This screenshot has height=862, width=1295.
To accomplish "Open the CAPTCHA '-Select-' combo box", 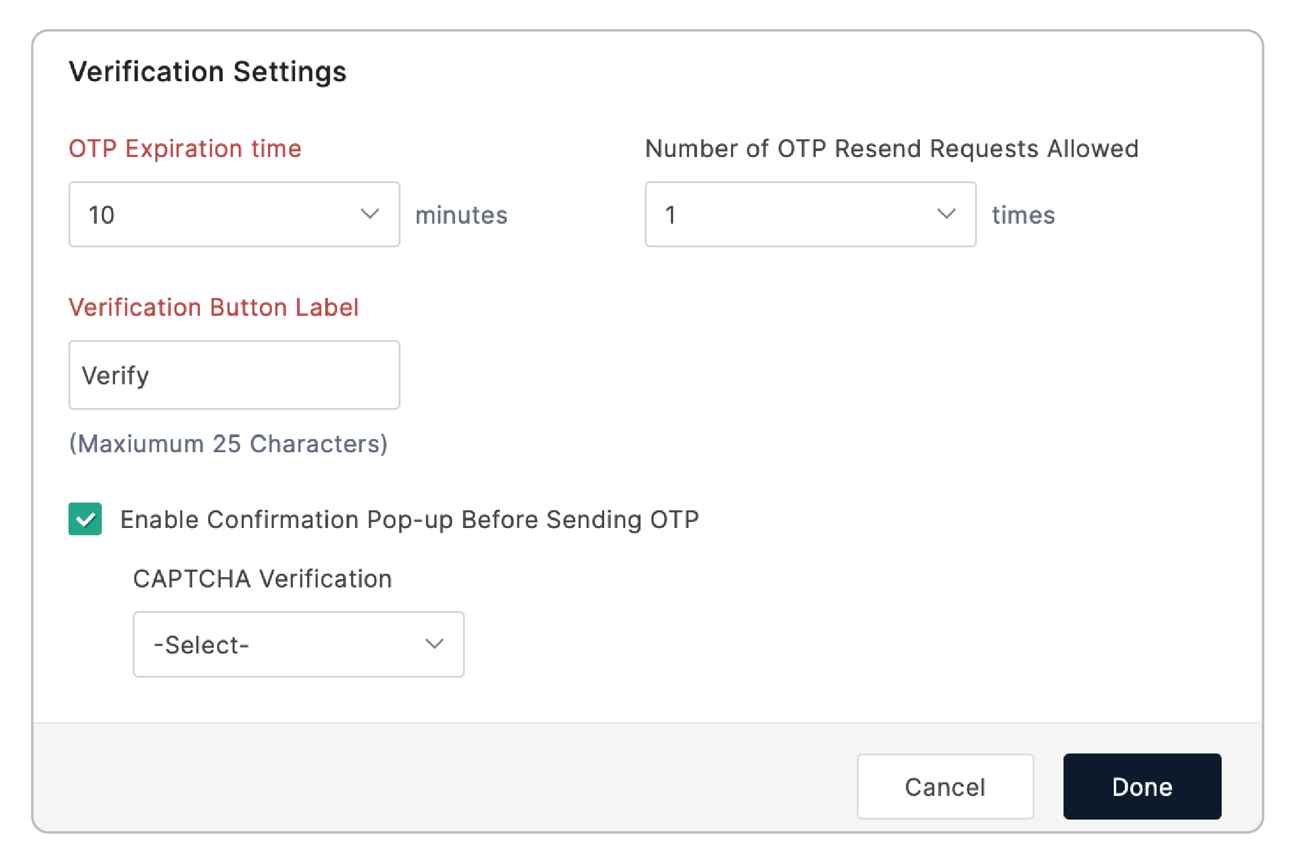I will (x=298, y=644).
